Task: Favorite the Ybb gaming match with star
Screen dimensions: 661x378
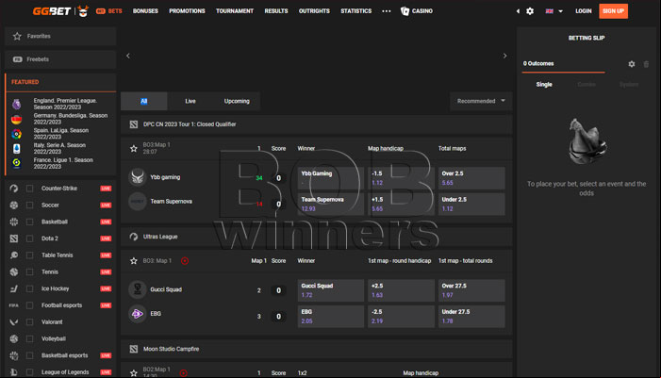Action: pos(134,148)
